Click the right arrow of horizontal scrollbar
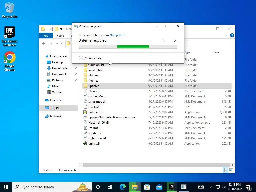Screen dimensions: 256x192 click(233, 165)
